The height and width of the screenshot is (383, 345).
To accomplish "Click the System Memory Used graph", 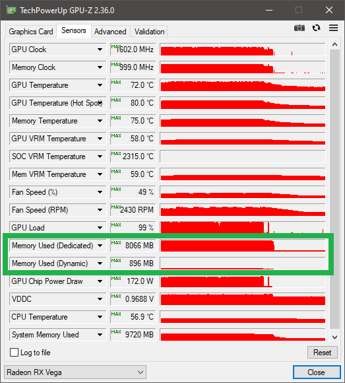I will 243,335.
